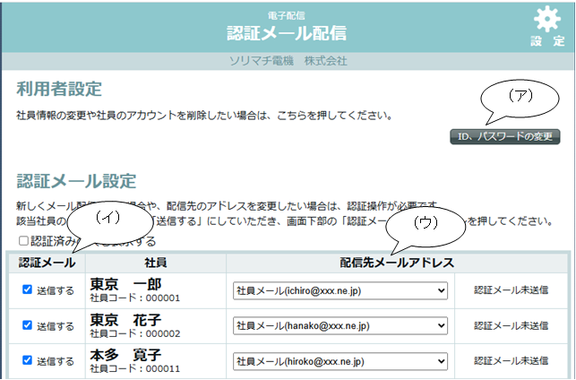
Task: Click 社員コード：000002 text
Action: coord(135,333)
